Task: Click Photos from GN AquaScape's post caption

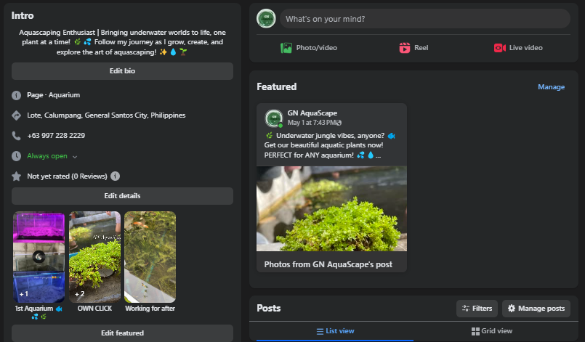Action: pos(328,264)
